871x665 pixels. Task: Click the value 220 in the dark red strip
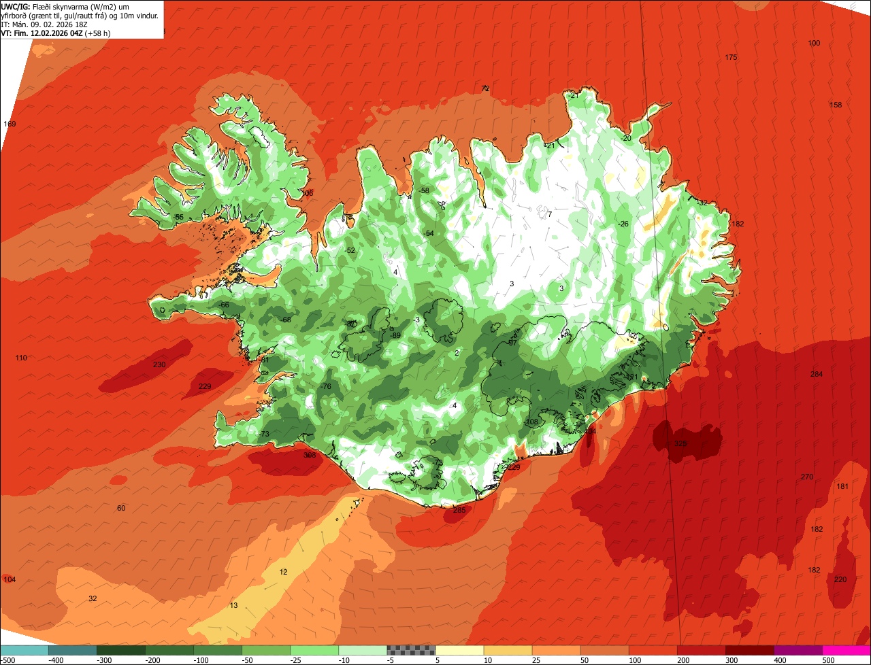[840, 579]
